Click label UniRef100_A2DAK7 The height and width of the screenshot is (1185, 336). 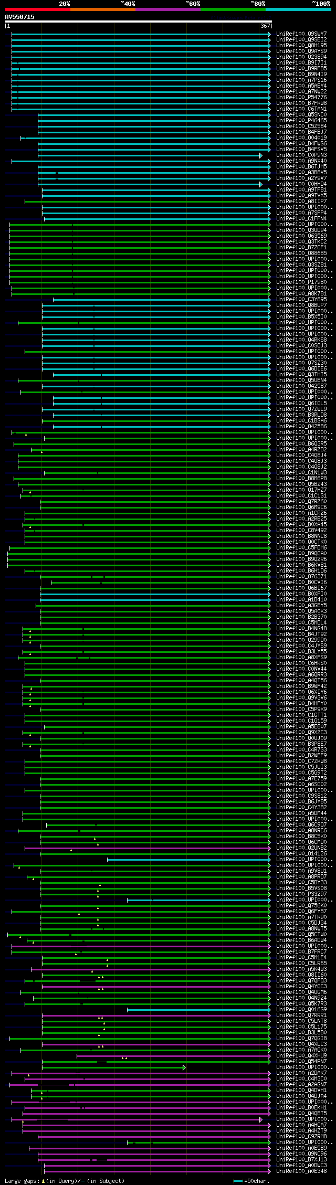[301, 1073]
